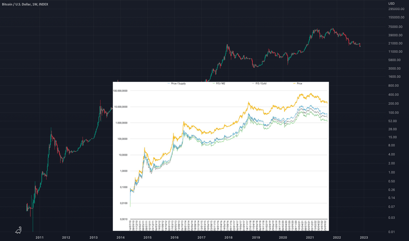
Task: Click the 2011 year label on time axis
Action: coord(39,237)
